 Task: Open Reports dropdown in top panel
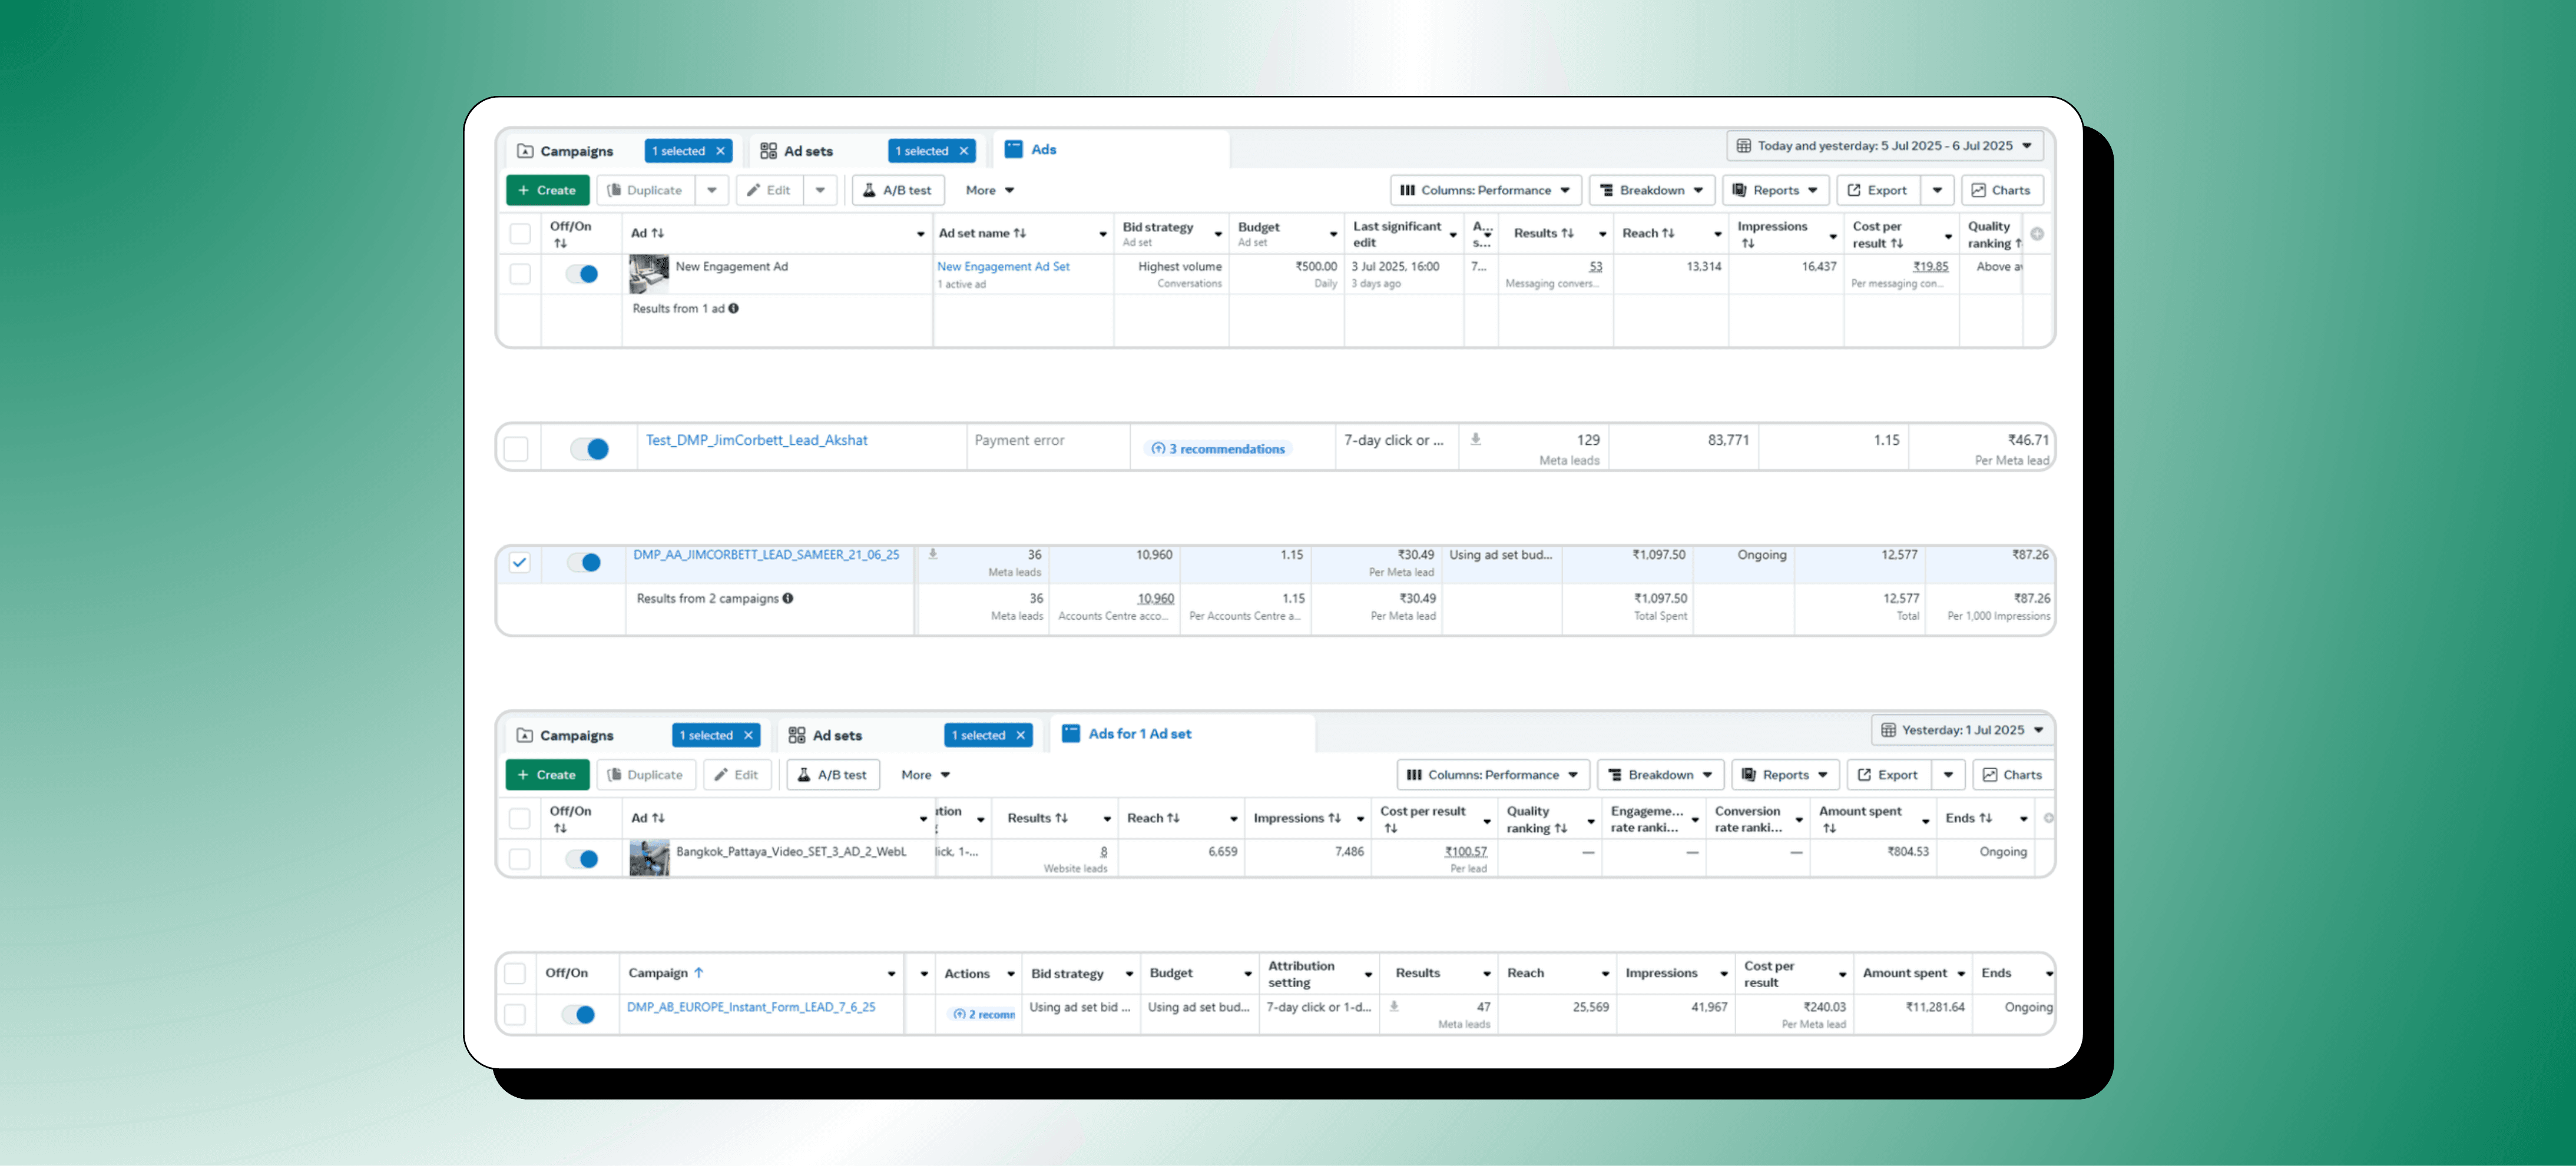1776,190
